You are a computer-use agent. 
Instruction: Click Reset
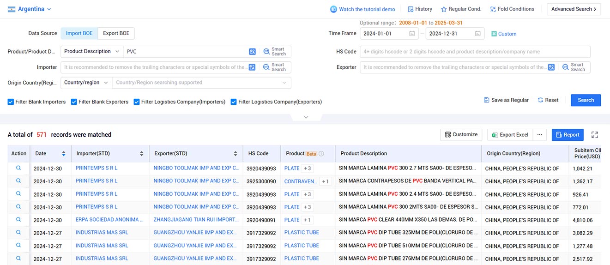[x=548, y=100]
